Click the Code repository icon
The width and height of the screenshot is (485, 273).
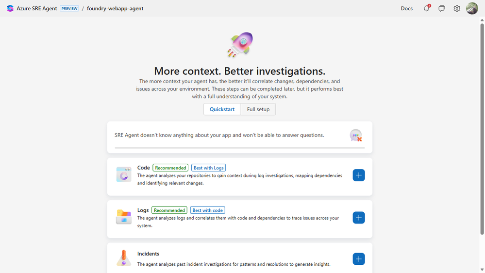click(x=124, y=174)
